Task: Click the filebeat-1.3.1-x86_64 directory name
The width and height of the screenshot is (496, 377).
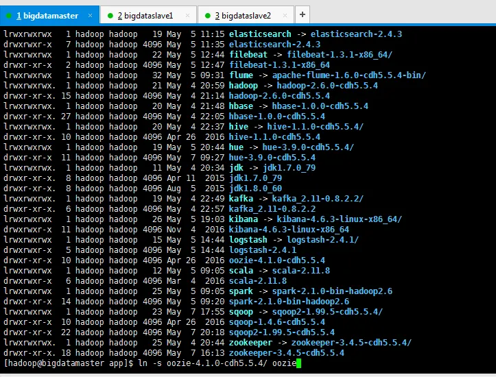Action: [x=279, y=65]
